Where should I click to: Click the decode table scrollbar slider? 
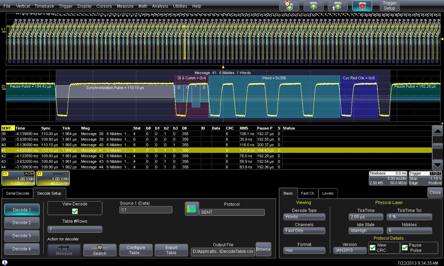(x=438, y=146)
